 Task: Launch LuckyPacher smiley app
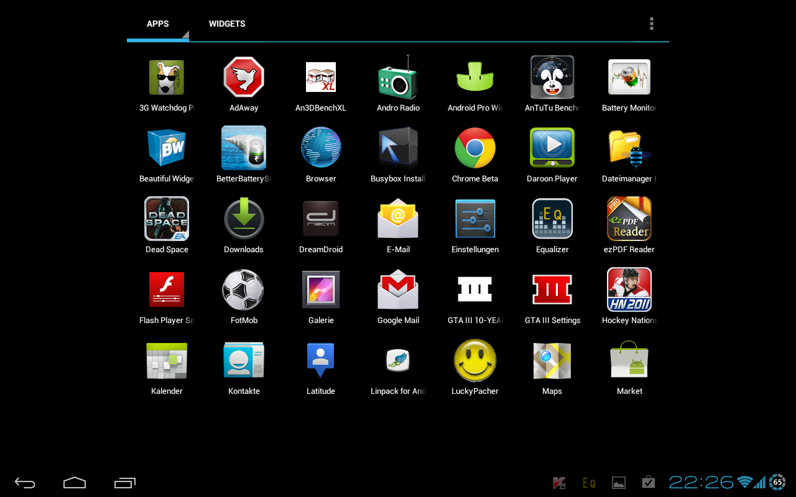[x=475, y=361]
